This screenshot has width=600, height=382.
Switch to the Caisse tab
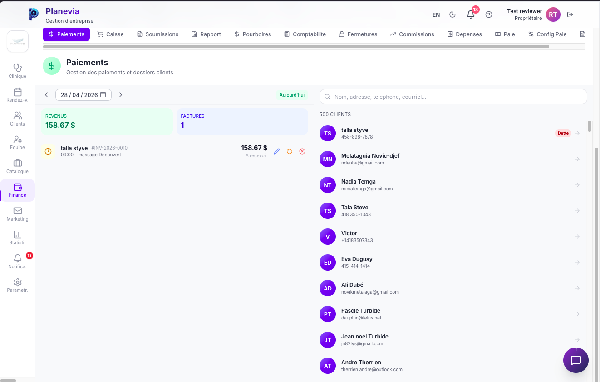click(x=110, y=34)
